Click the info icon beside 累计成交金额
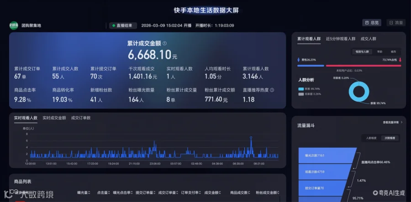The height and width of the screenshot is (202, 411). 164,43
